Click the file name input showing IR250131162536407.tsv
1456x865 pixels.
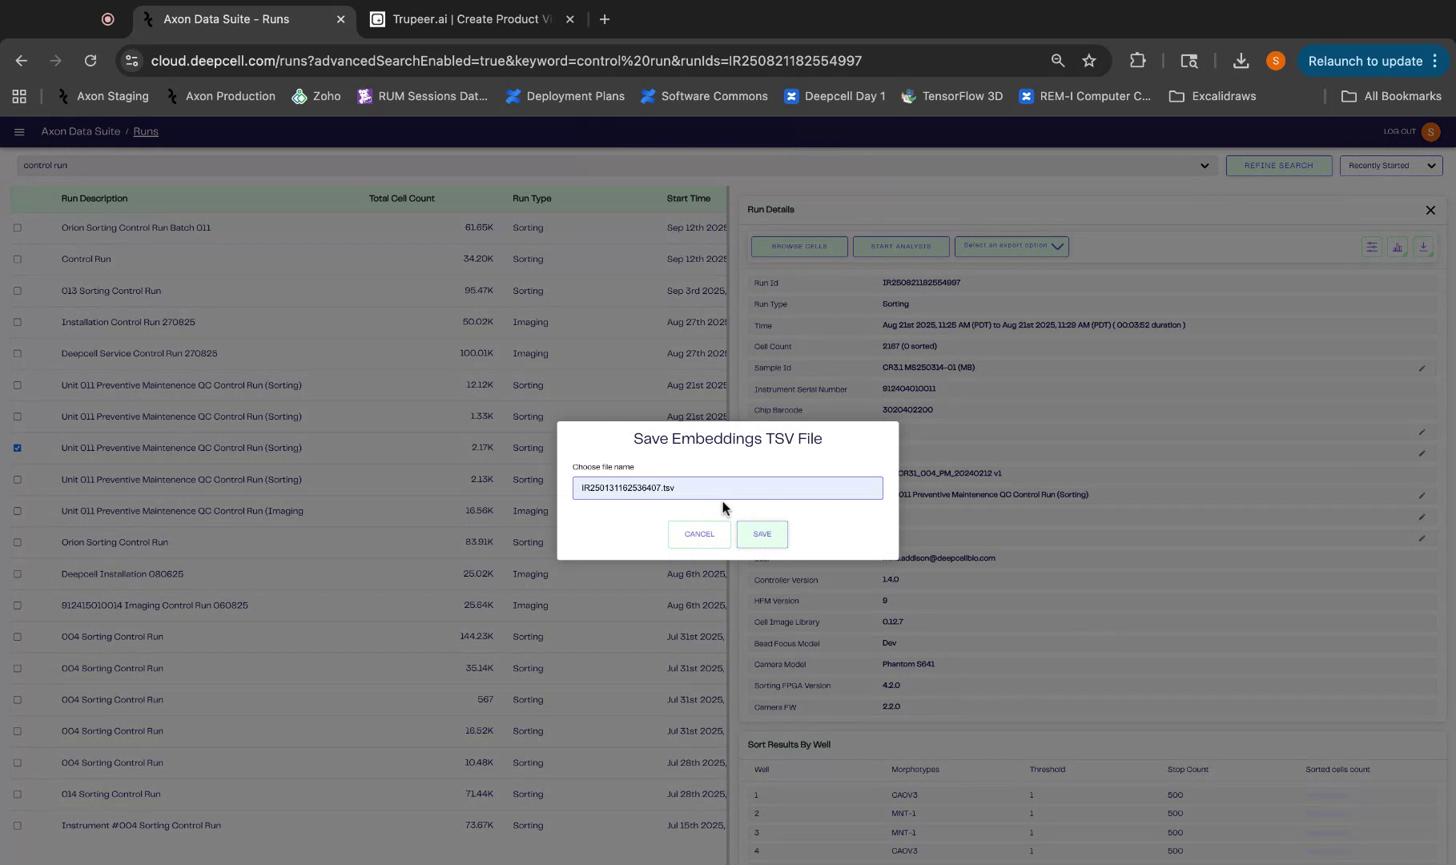pyautogui.click(x=727, y=488)
